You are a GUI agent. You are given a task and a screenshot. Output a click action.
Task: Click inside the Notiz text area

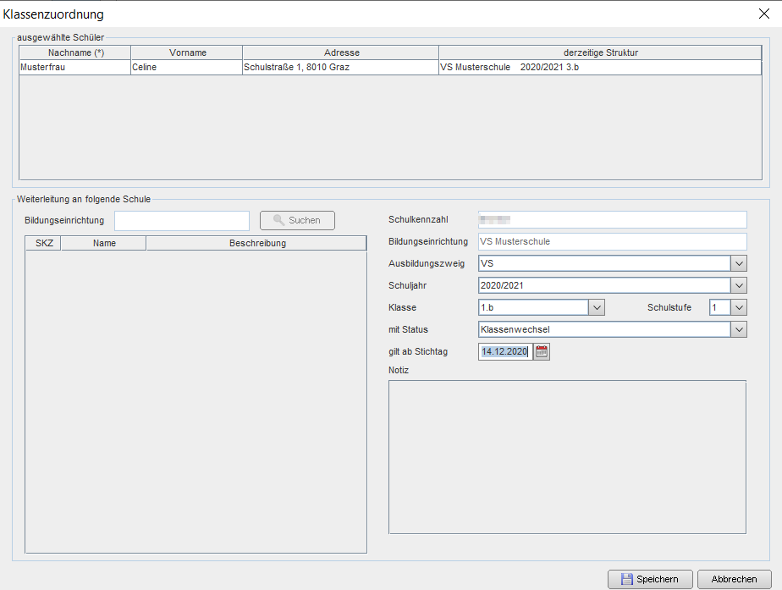click(x=567, y=457)
